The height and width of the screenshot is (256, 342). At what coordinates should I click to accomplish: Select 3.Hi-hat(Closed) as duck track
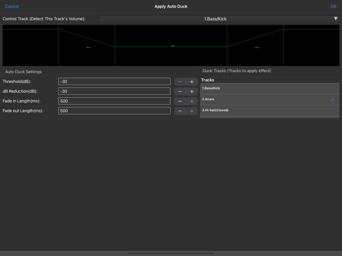[269, 110]
